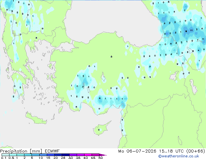This screenshot has width=206, height=159.
Task: Click the 45–50 mm legend color box
Action: tap(96, 155)
